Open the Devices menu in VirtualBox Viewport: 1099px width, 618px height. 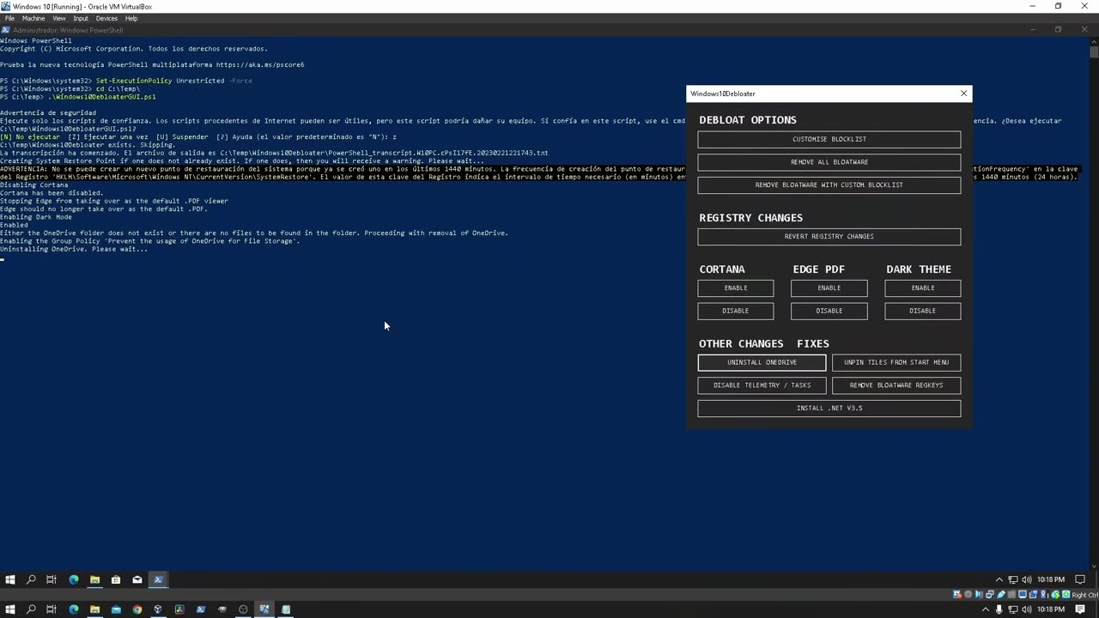(x=106, y=18)
